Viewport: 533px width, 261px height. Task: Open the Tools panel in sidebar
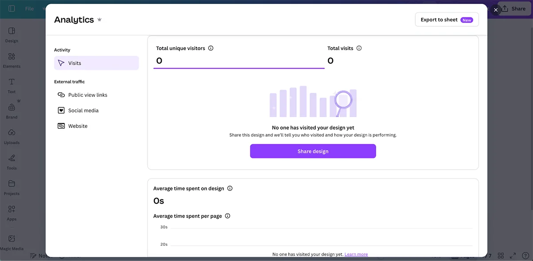pos(12,162)
